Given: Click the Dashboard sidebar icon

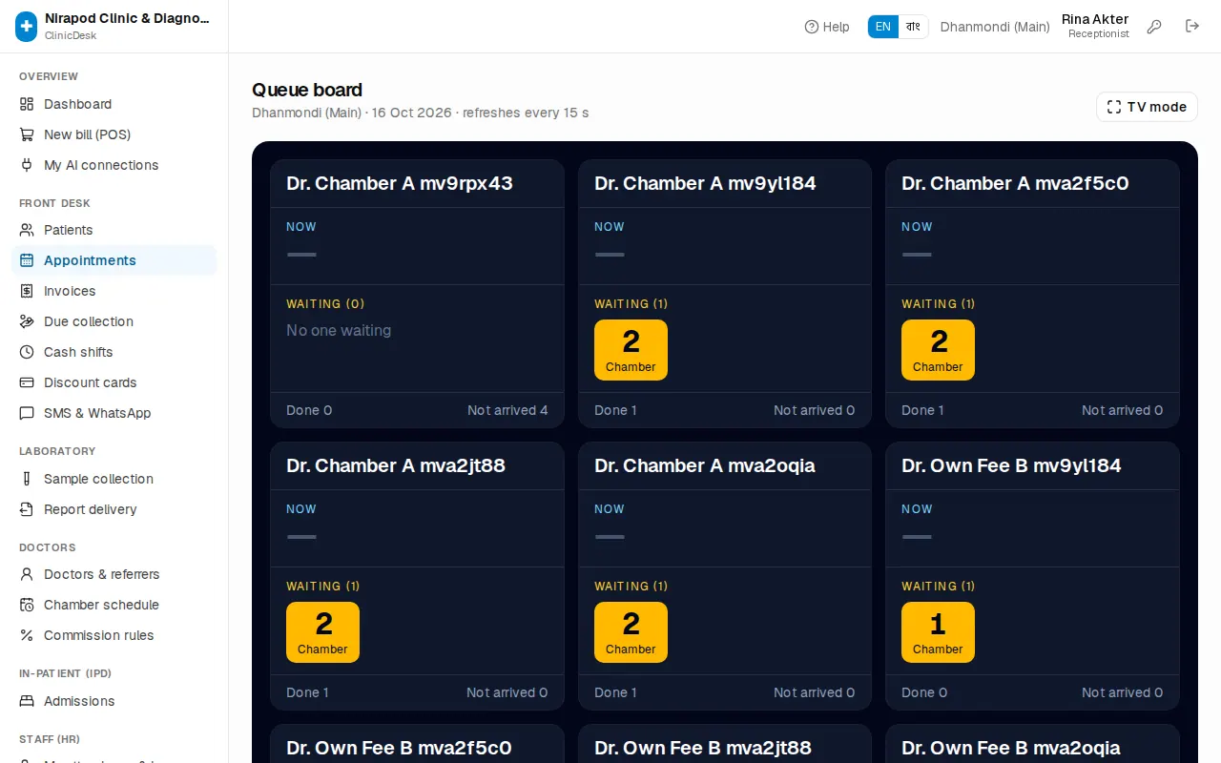Looking at the screenshot, I should 27,104.
